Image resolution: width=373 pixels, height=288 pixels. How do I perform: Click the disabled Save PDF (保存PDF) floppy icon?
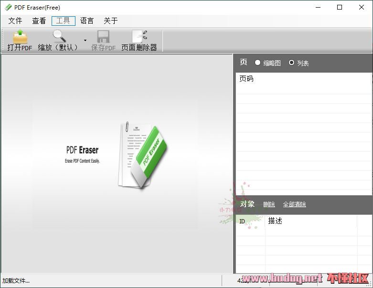pyautogui.click(x=103, y=36)
